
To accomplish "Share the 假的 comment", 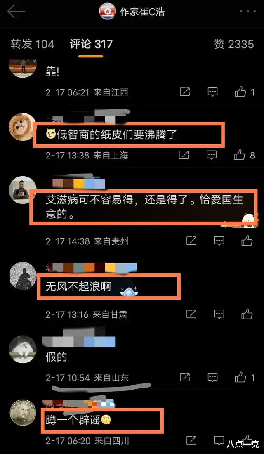I will (185, 377).
